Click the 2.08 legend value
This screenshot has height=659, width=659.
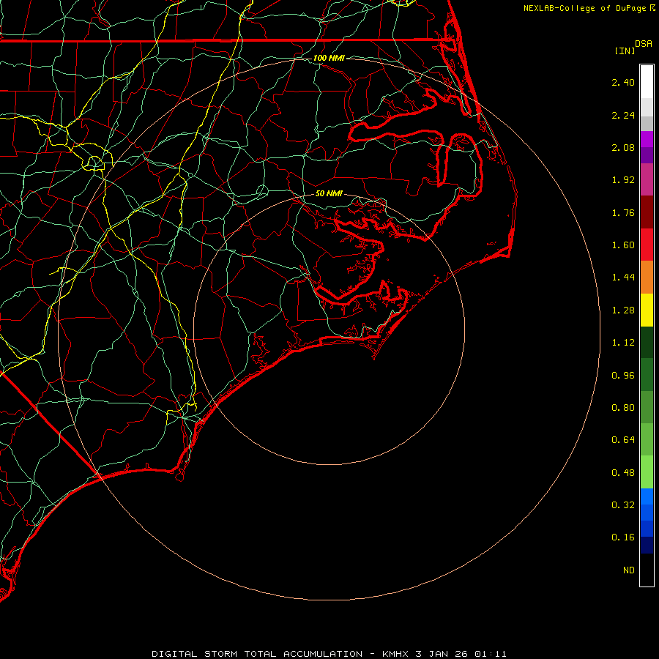623,147
